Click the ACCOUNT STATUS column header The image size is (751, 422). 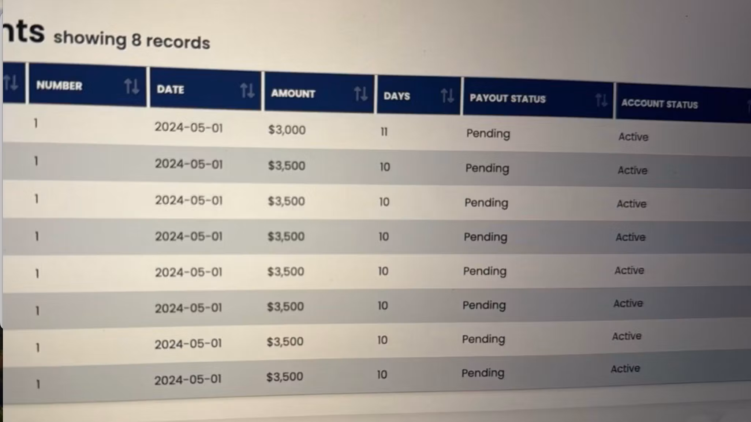tap(660, 104)
